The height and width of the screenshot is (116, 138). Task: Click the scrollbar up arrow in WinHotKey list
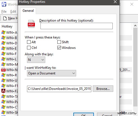click(135, 26)
